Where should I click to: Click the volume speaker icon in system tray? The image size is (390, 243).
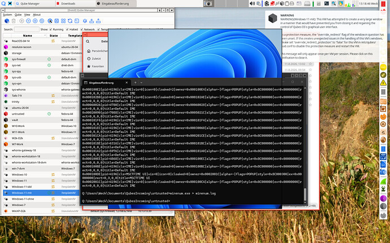click(252, 3)
